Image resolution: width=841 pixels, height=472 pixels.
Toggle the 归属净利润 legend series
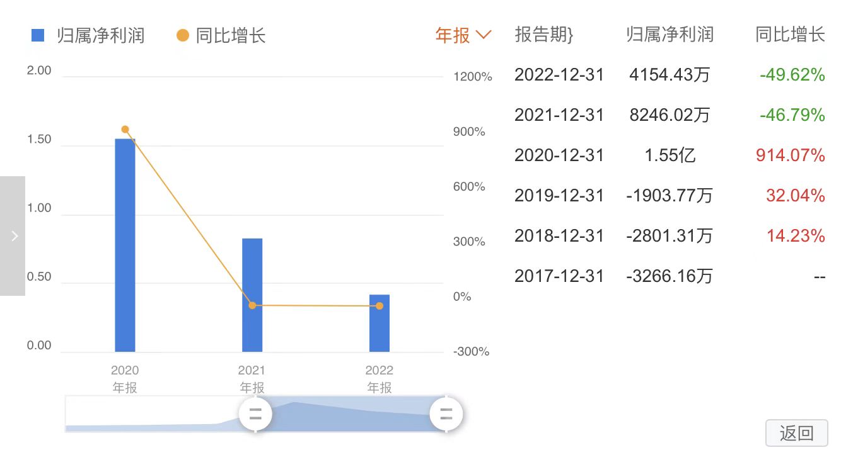coord(88,35)
